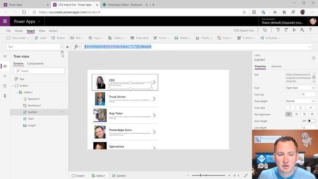
Task: Open the app launcher waffle icon
Action: (5, 21)
